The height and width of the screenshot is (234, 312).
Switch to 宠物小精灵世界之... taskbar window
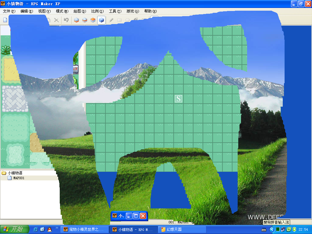pos(85,229)
